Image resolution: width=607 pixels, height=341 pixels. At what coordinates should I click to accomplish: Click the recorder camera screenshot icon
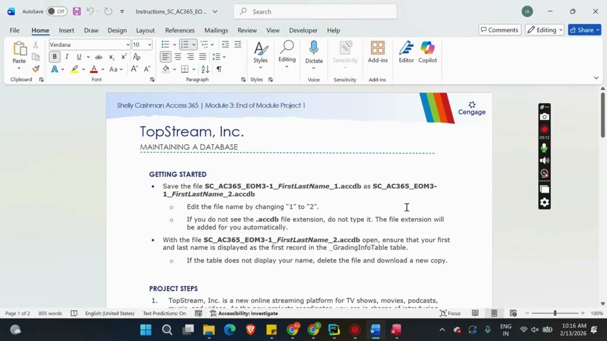pos(544,117)
